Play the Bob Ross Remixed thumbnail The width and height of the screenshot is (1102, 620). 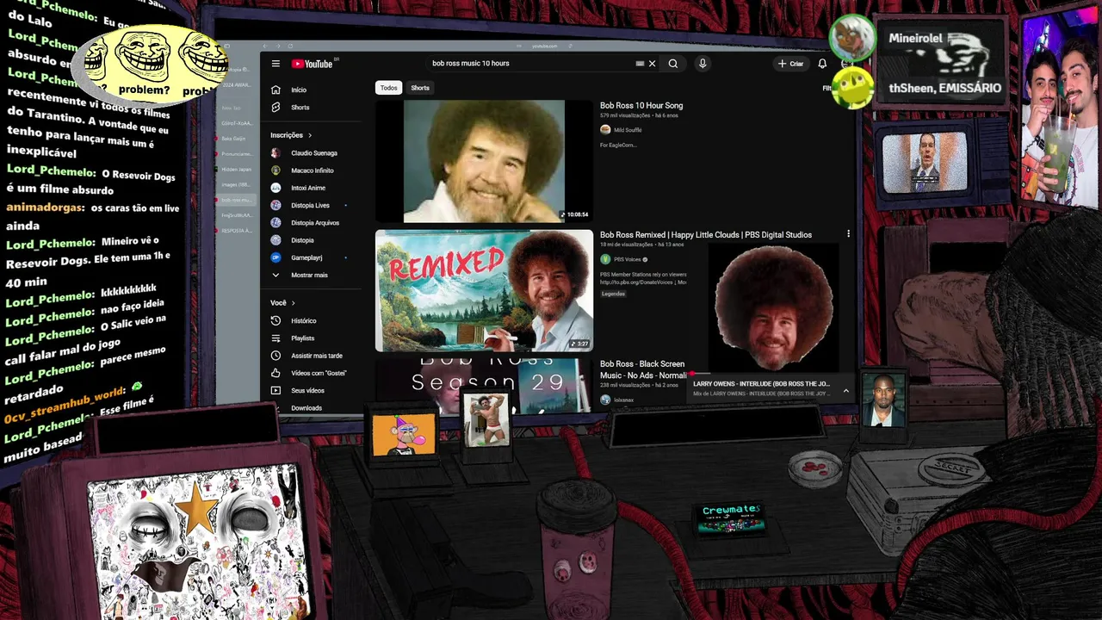(484, 290)
